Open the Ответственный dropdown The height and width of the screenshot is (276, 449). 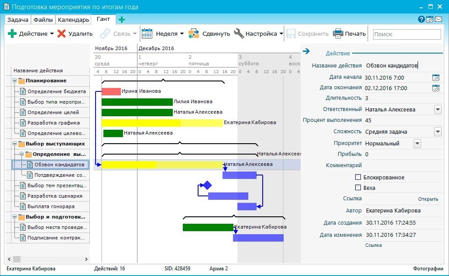point(438,109)
